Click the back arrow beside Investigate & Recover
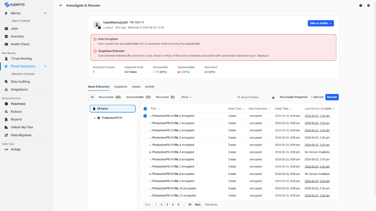 (x=61, y=5)
